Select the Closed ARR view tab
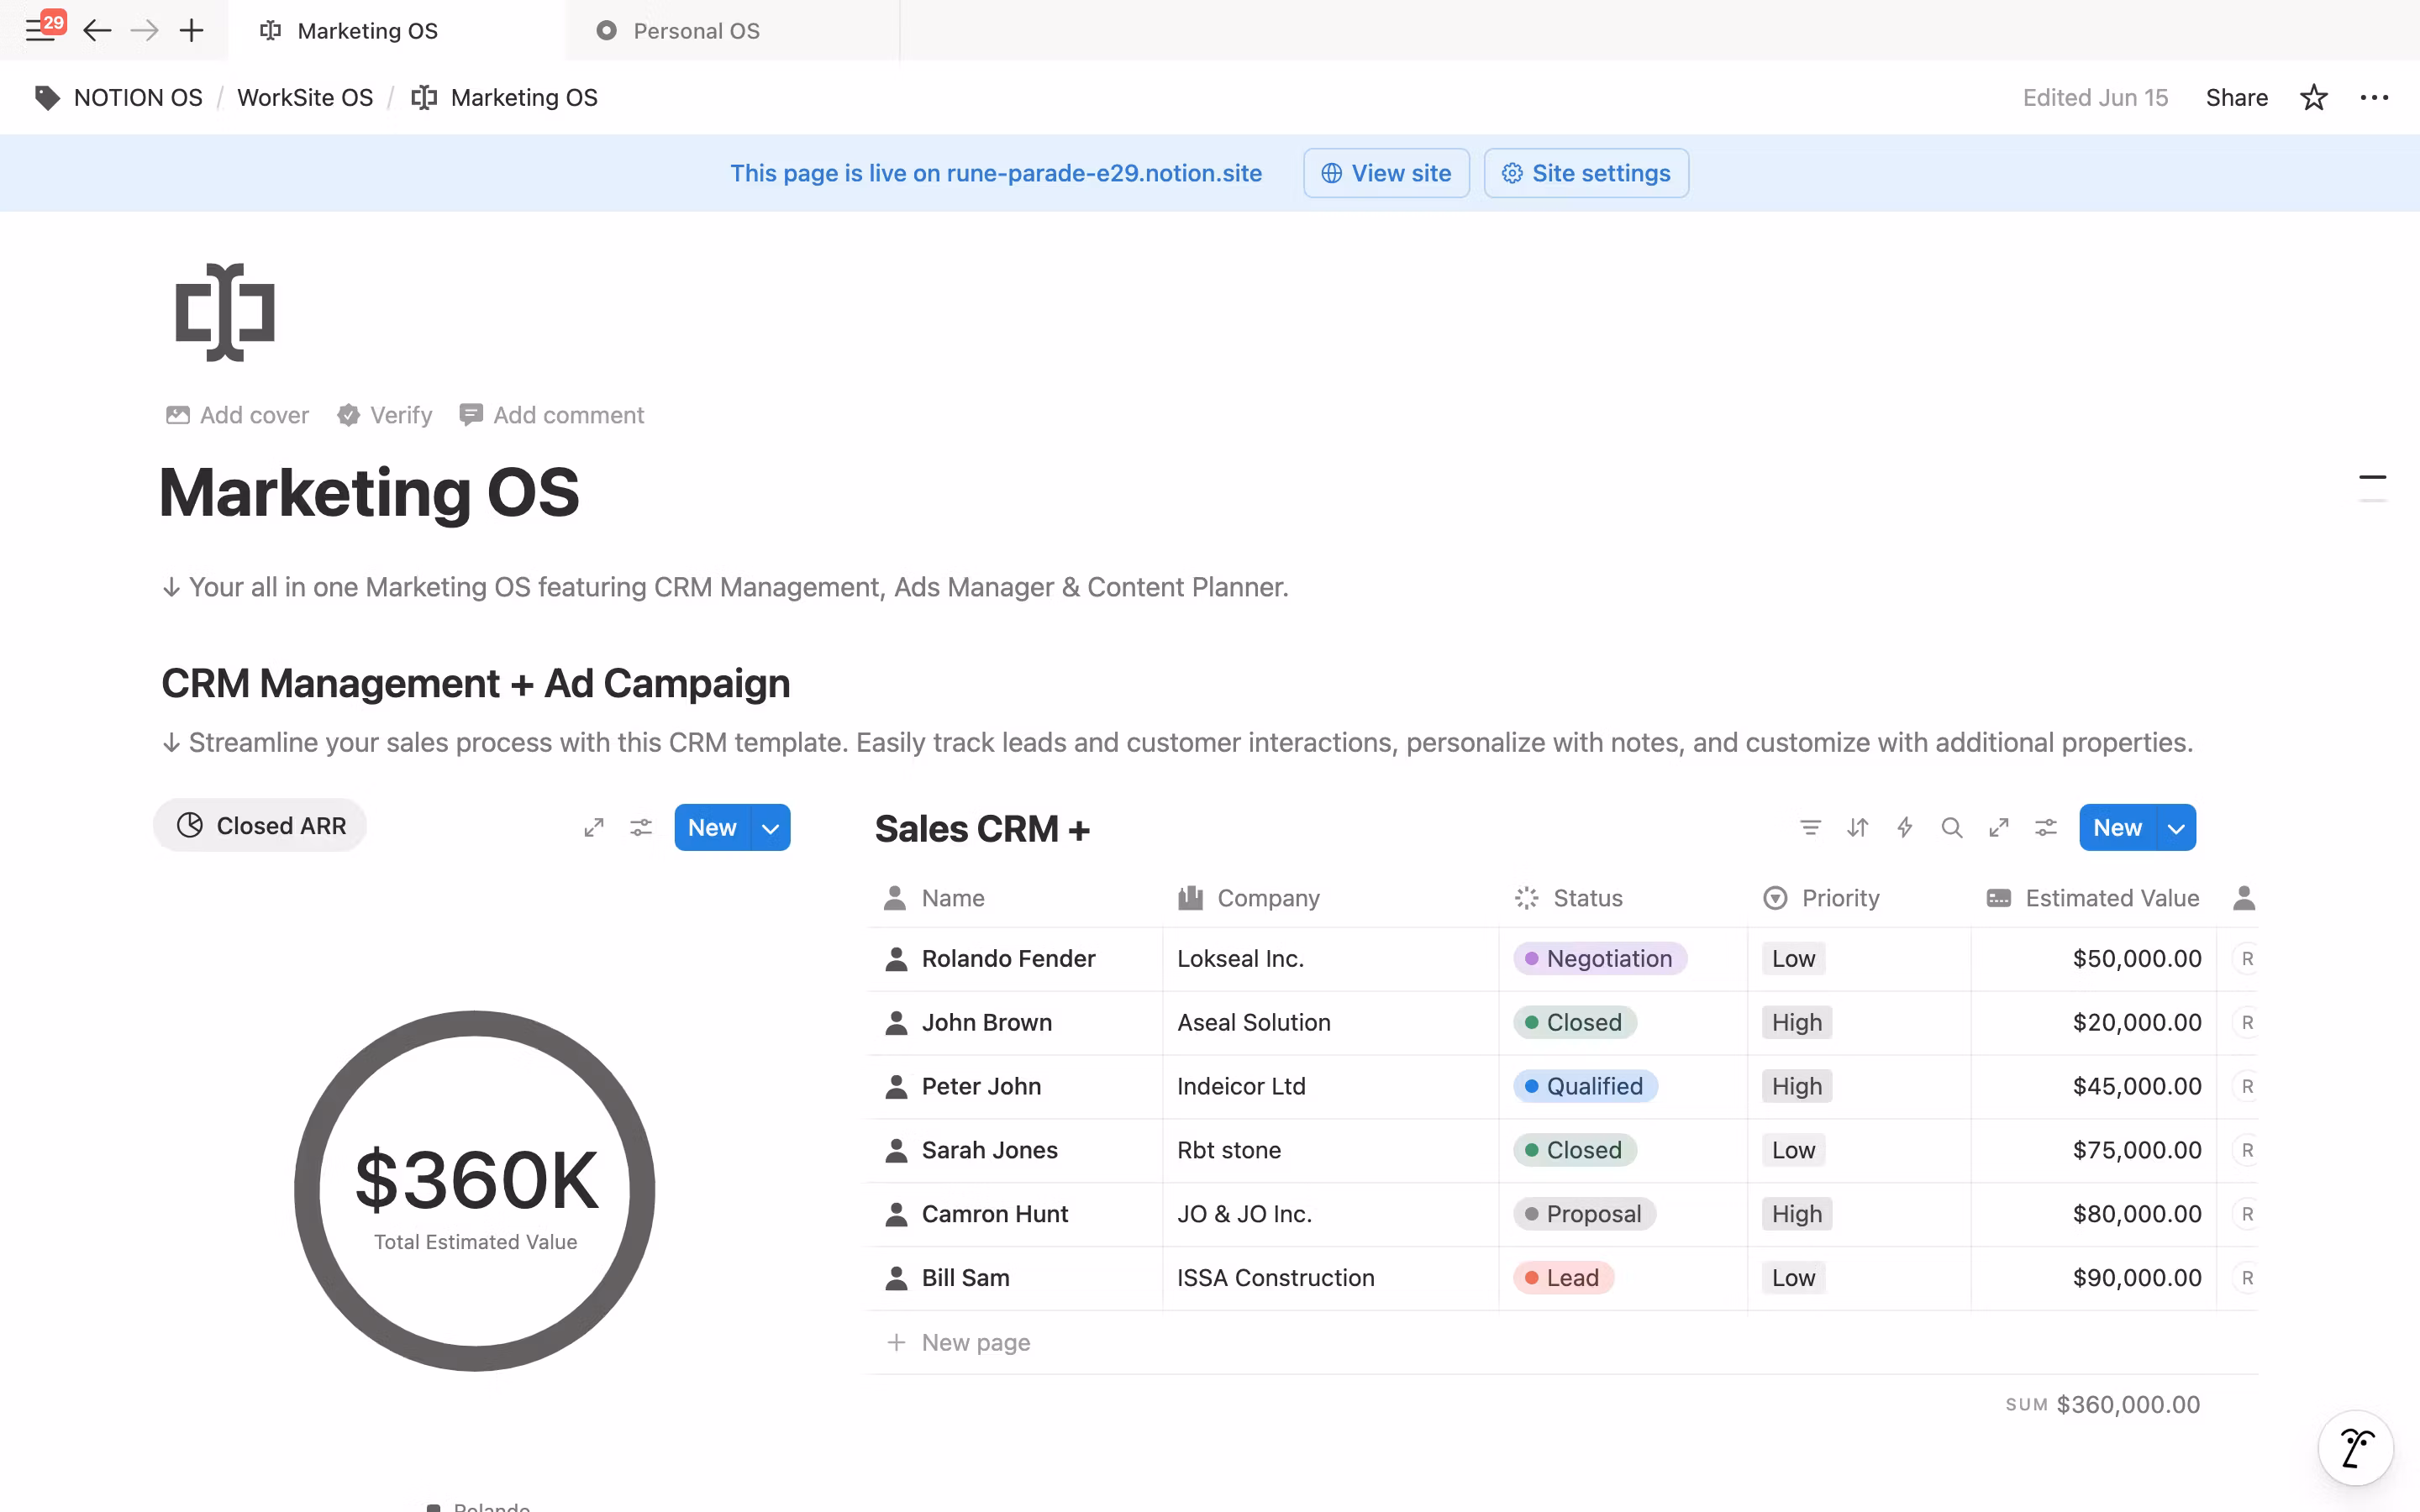 click(x=261, y=825)
